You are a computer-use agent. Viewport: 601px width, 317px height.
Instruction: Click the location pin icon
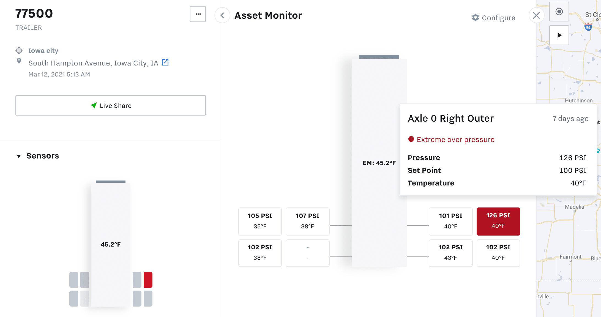pos(19,61)
